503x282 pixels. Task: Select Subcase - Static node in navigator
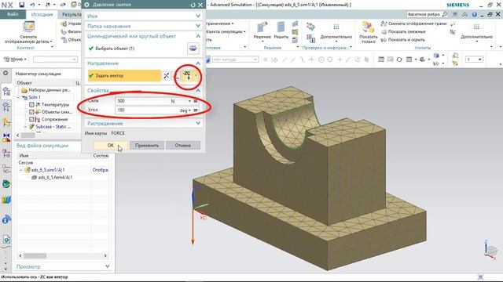click(x=53, y=127)
